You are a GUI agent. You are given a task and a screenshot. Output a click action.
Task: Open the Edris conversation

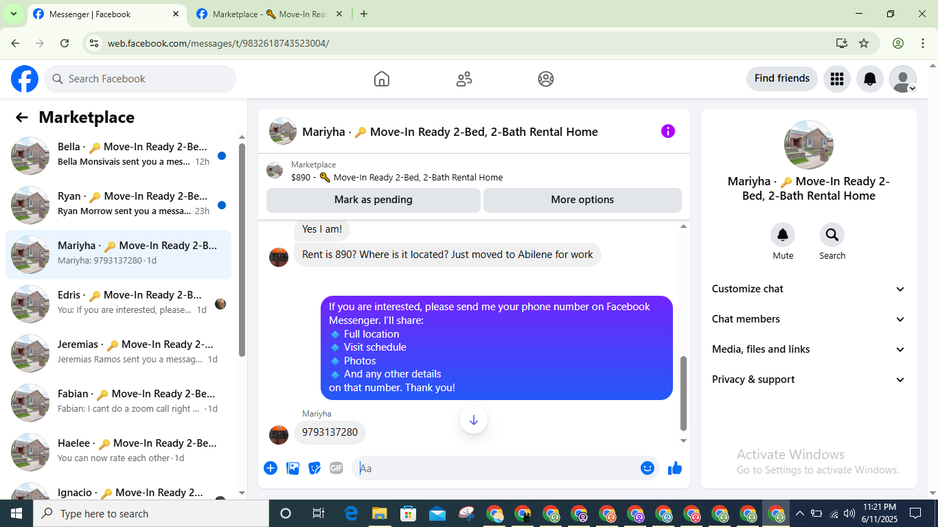coord(118,304)
